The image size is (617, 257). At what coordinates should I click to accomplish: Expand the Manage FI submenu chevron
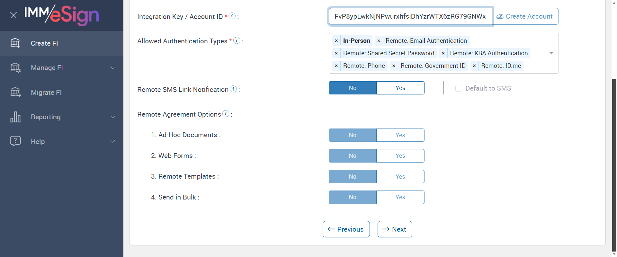tap(113, 68)
